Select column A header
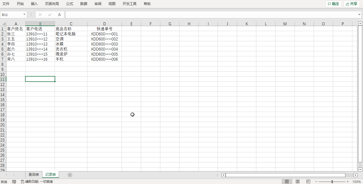The image size is (363, 184). [16, 24]
